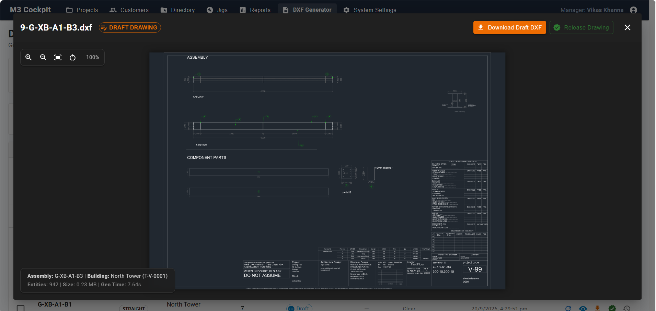Open the Projects menu
Viewport: 656px width, 311px height.
[82, 10]
